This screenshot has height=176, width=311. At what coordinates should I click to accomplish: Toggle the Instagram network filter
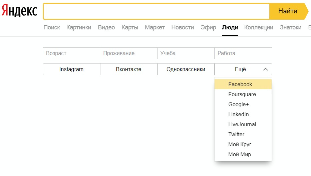(71, 69)
